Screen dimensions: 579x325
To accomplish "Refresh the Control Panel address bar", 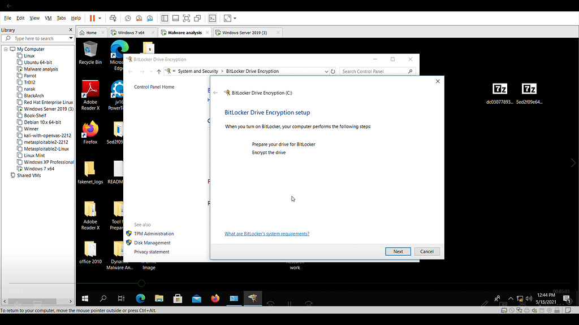I will [333, 72].
